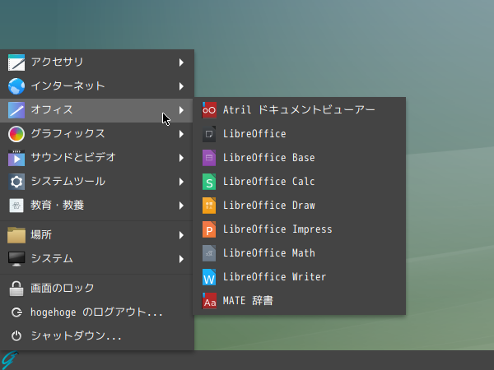Click the オフィス pen icon

(16, 110)
